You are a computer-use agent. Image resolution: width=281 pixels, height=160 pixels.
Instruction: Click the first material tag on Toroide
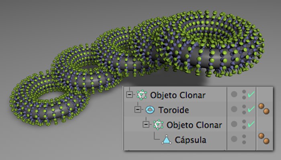coord(261,106)
